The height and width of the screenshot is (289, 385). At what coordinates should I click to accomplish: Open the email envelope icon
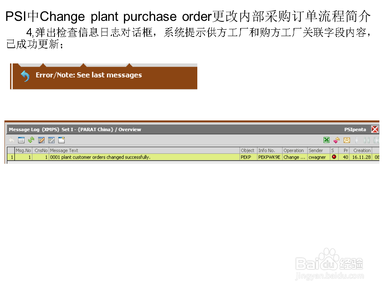pyautogui.click(x=346, y=140)
